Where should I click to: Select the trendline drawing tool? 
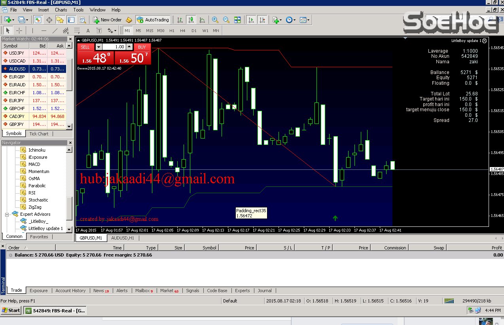(55, 30)
